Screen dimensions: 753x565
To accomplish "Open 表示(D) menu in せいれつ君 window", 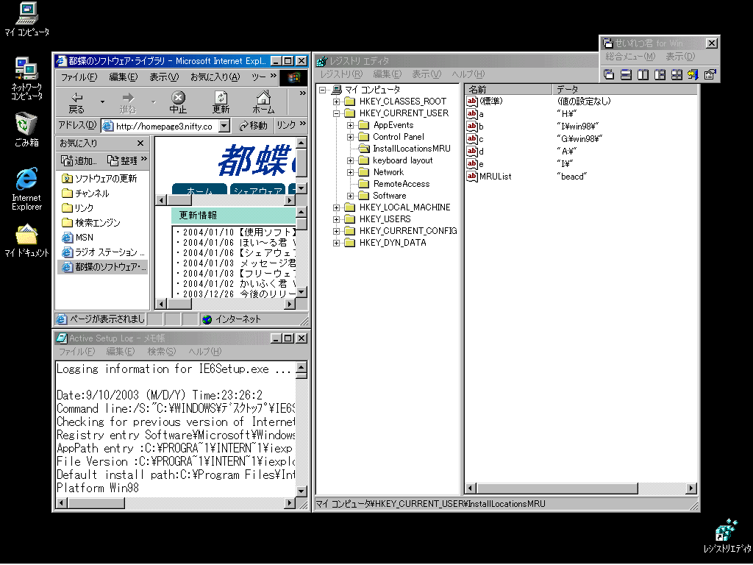I will (x=680, y=57).
